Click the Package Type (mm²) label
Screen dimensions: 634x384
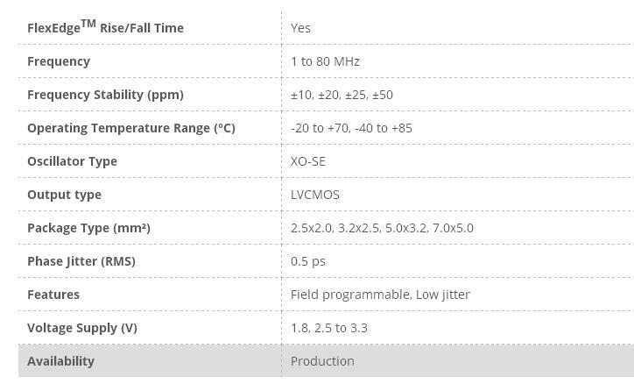[x=88, y=228]
